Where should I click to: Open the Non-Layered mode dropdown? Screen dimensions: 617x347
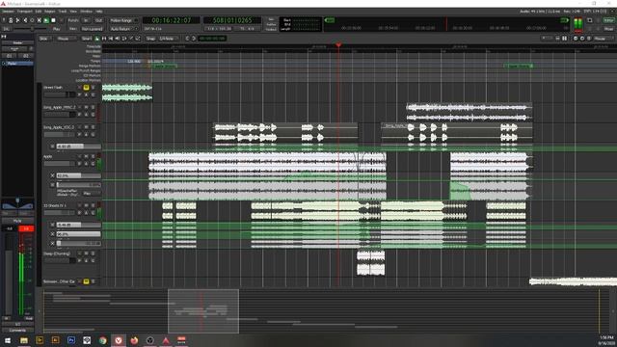pyautogui.click(x=92, y=29)
